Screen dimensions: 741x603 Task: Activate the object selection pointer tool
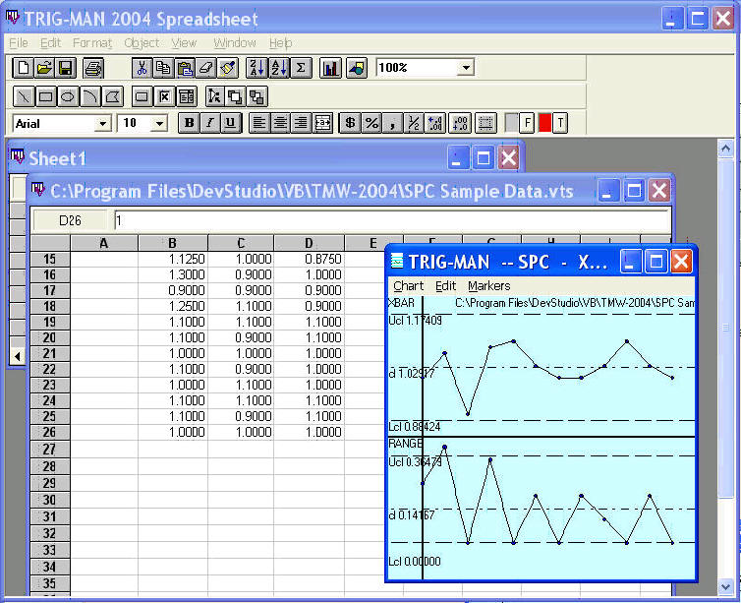[214, 96]
